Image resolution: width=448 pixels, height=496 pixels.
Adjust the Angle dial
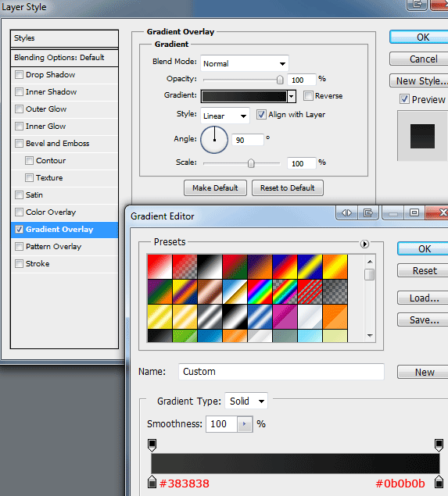point(214,140)
